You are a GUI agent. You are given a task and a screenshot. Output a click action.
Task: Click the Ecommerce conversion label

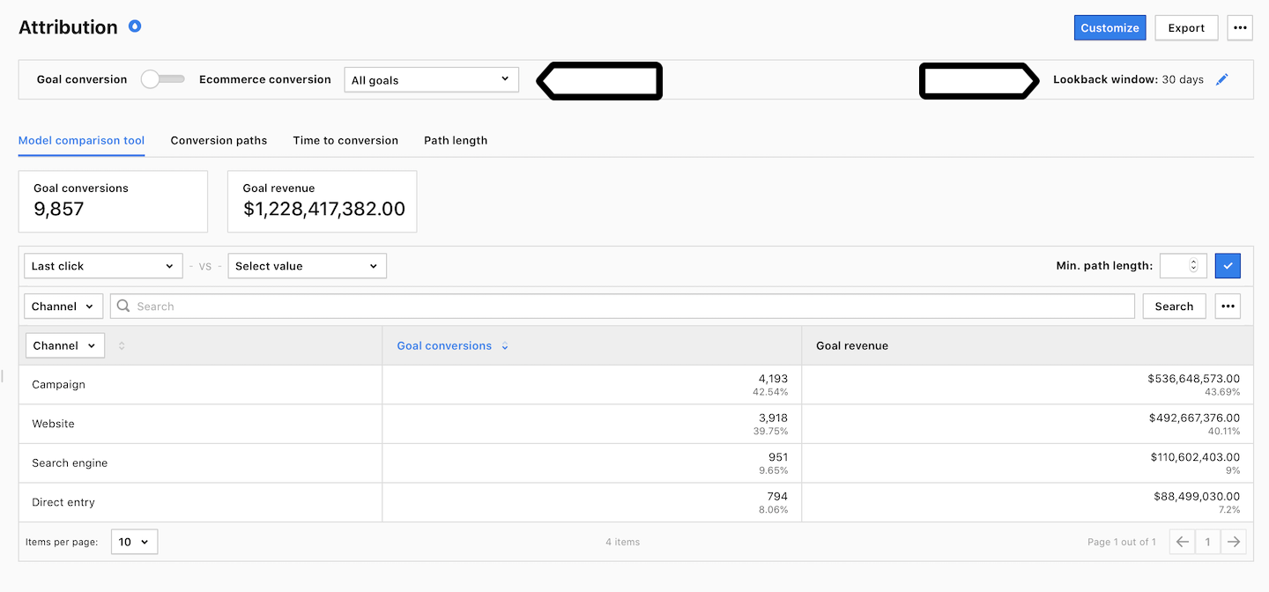click(x=265, y=79)
